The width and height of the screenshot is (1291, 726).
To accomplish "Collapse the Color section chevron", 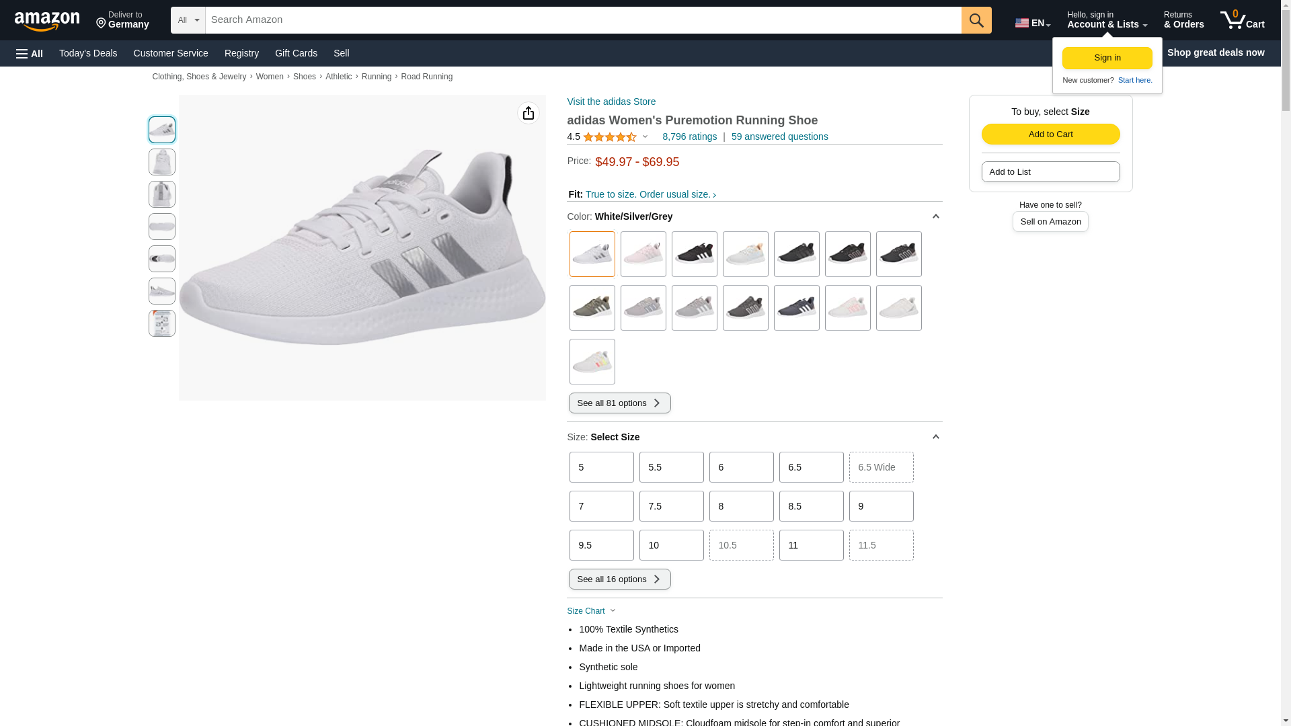I will click(x=935, y=216).
